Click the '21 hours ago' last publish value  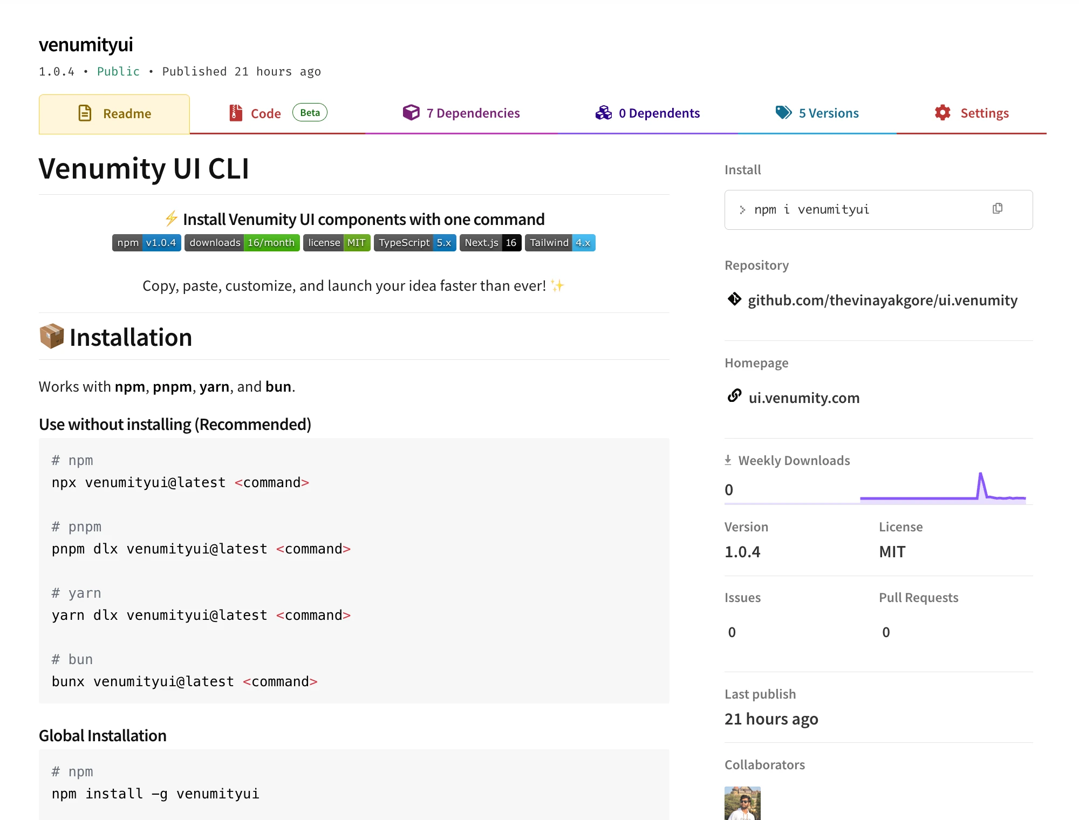pos(771,719)
